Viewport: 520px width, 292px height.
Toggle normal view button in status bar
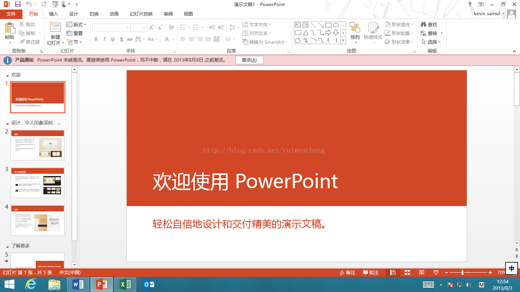[393, 272]
